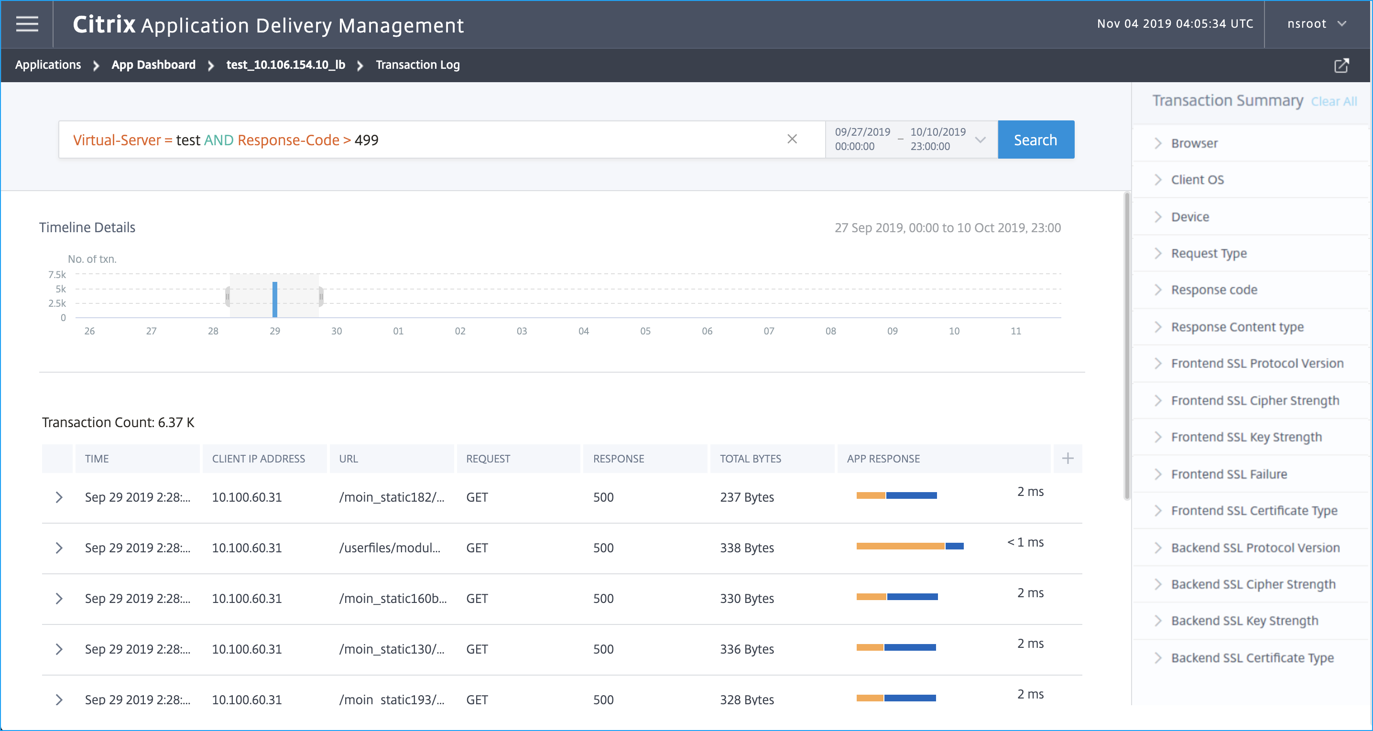1373x731 pixels.
Task: Clear the search query with X icon
Action: click(x=792, y=139)
